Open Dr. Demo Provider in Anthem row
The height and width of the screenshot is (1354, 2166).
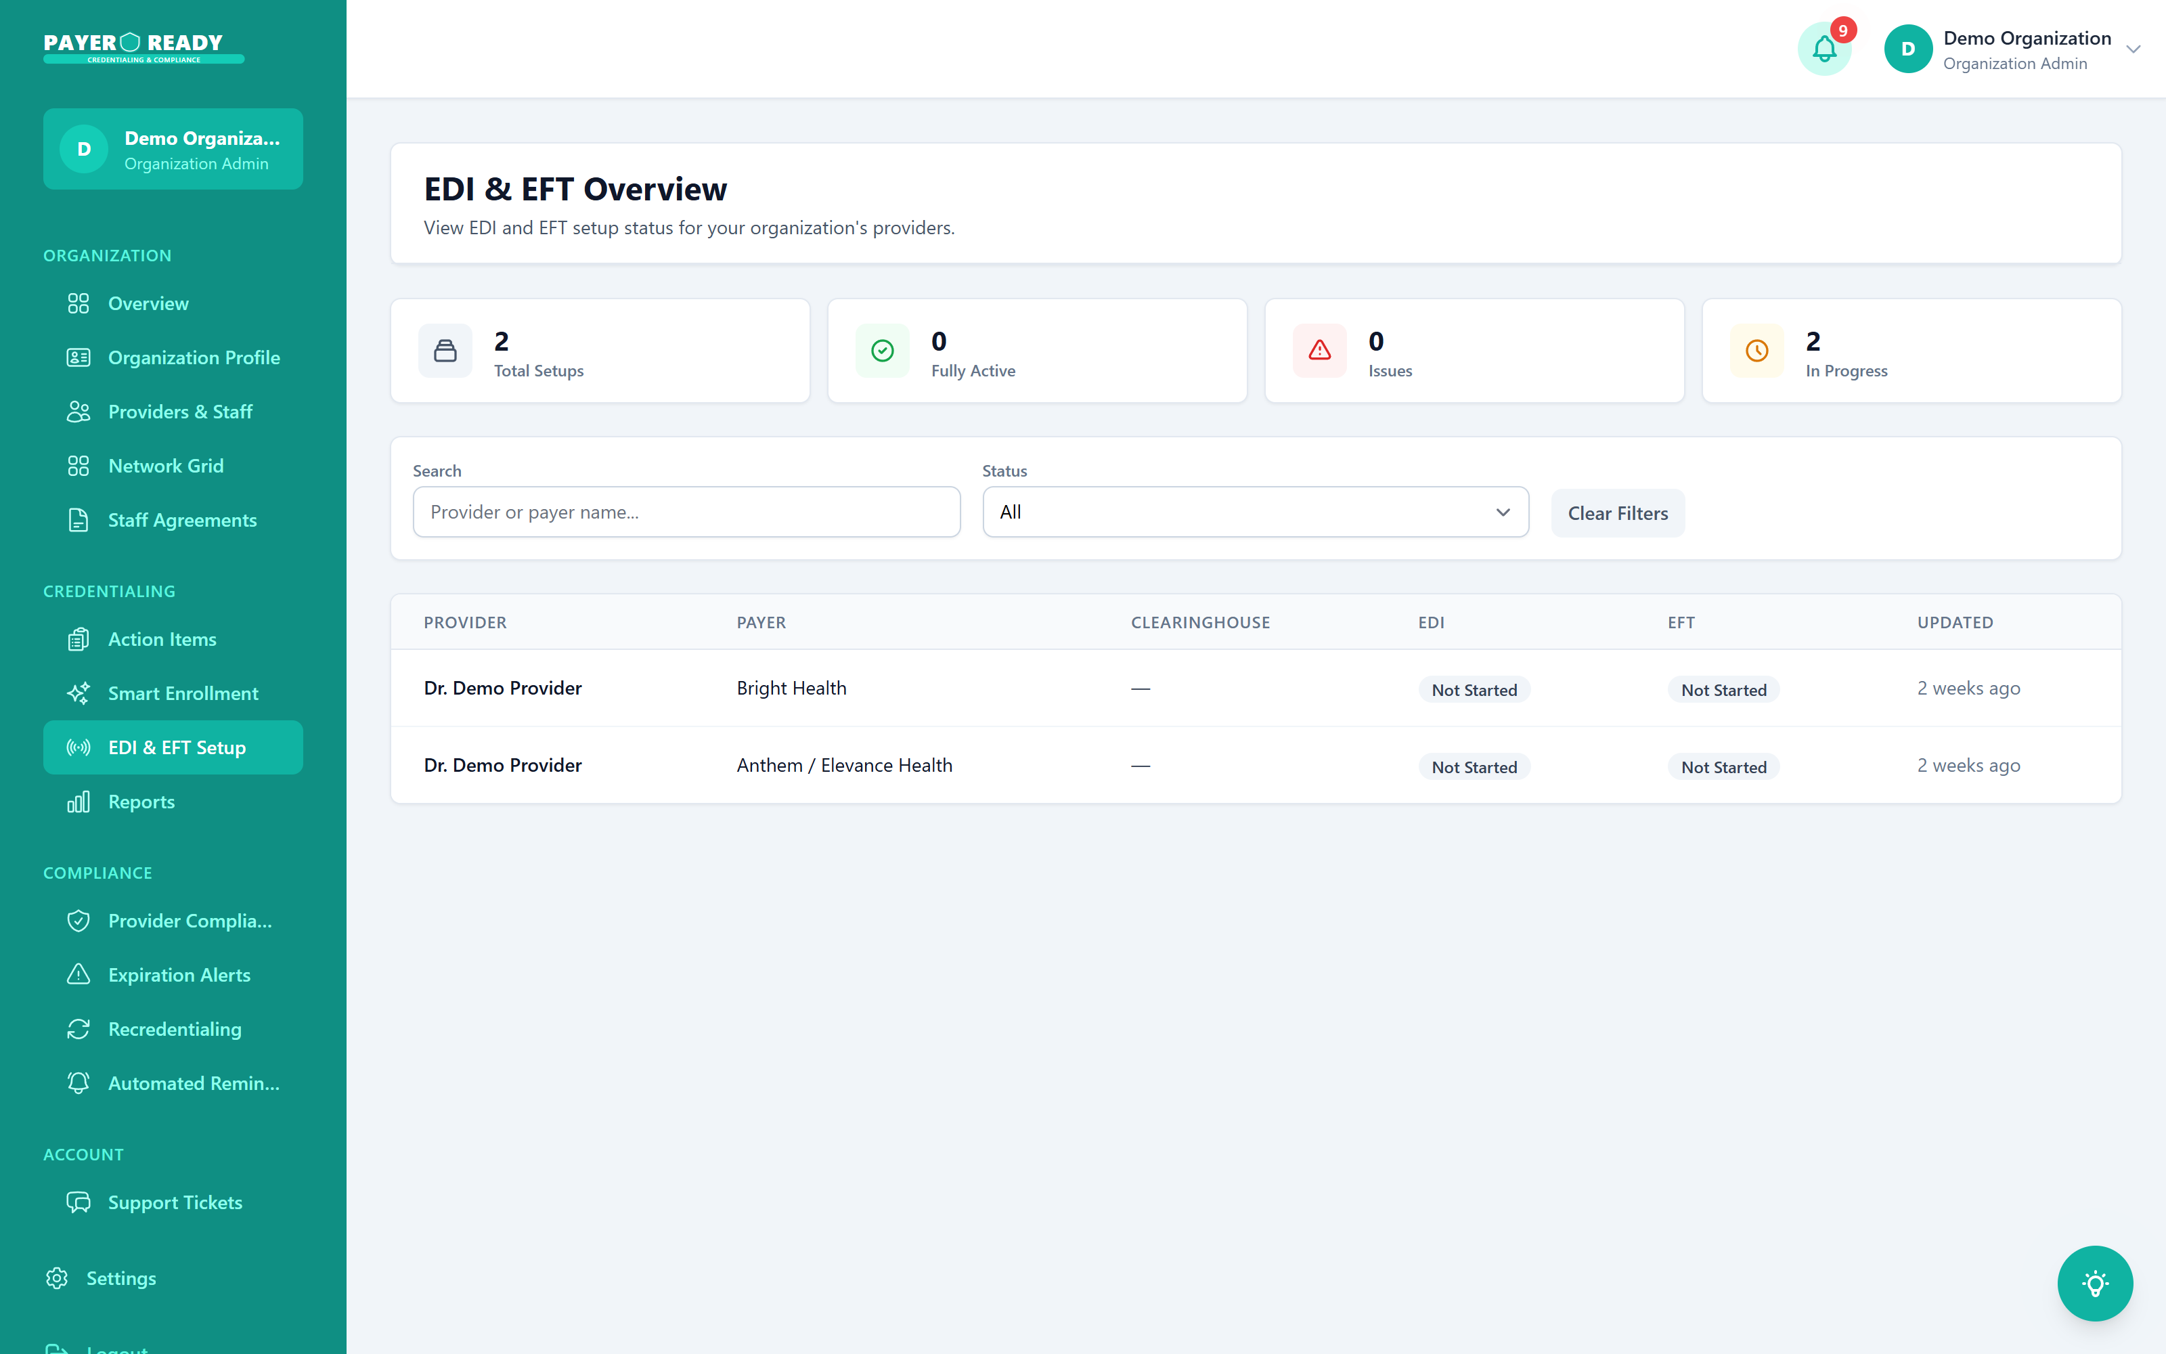(502, 765)
